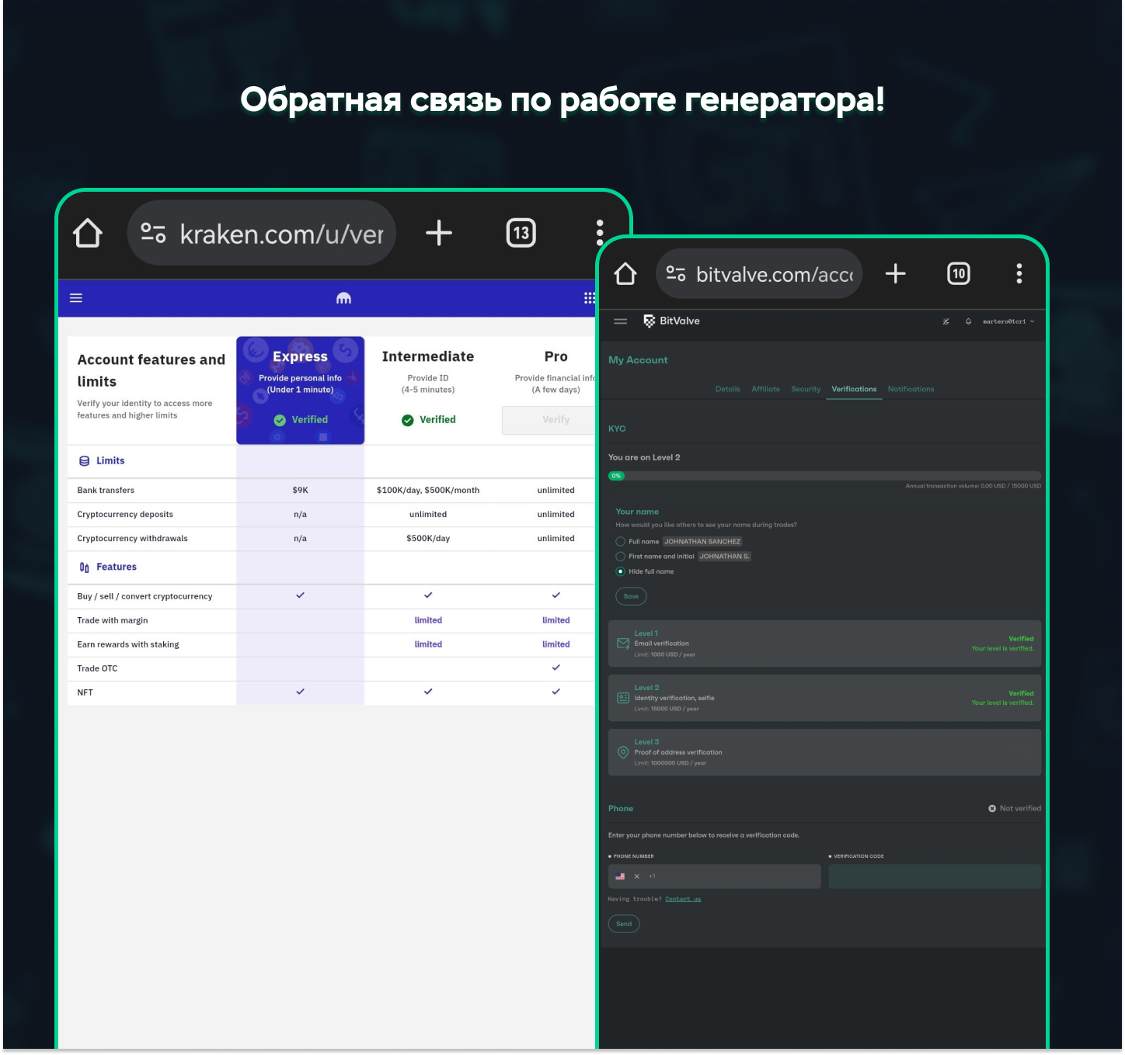Viewport: 1125px width, 1055px height.
Task: Open the Kraken hamburger menu
Action: (x=76, y=298)
